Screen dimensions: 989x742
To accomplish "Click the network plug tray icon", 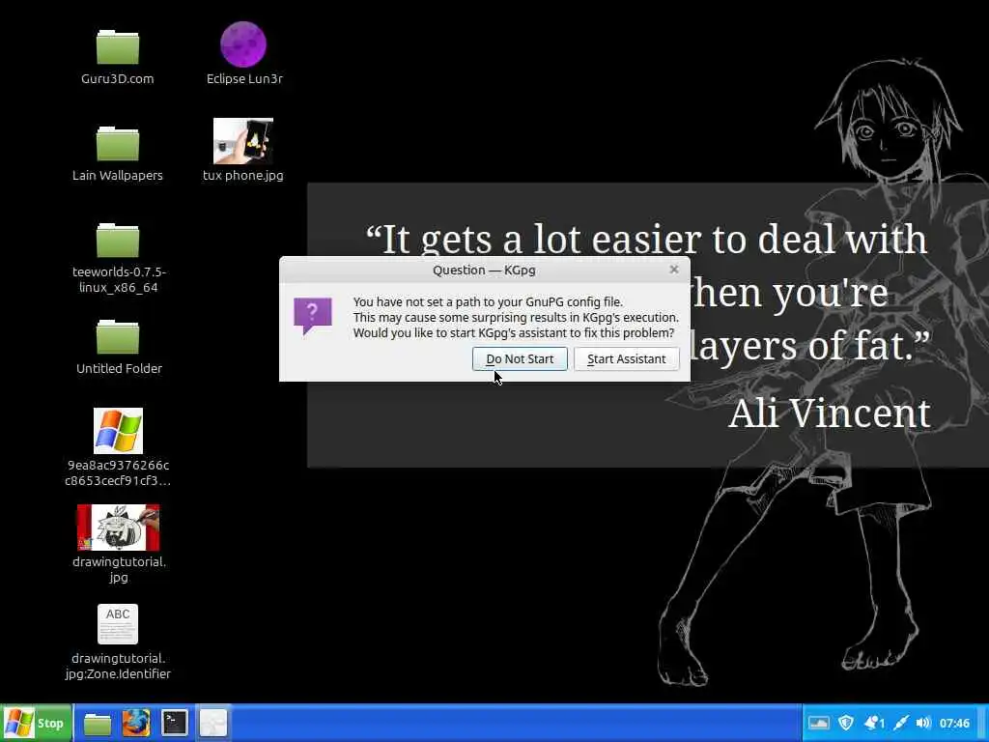I will [901, 723].
